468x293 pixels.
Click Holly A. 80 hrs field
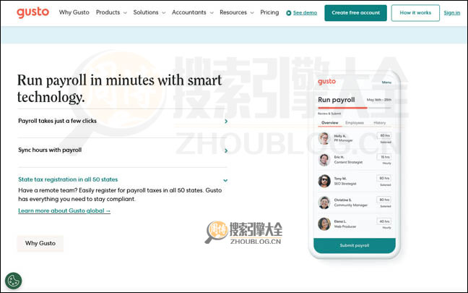coord(384,135)
